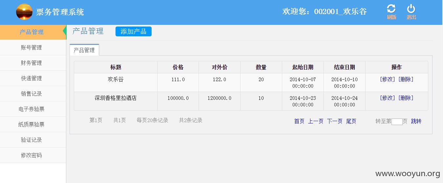Click the 产品管理 page heading
Image resolution: width=443 pixels, height=183 pixels.
click(88, 31)
